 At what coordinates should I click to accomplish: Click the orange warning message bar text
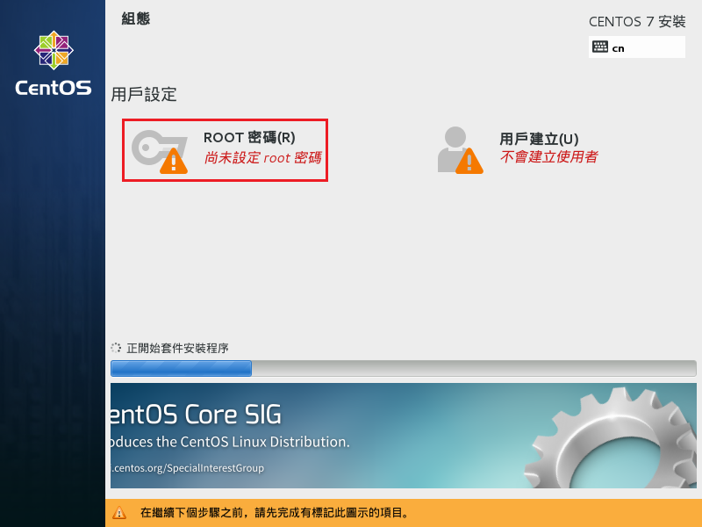275,512
